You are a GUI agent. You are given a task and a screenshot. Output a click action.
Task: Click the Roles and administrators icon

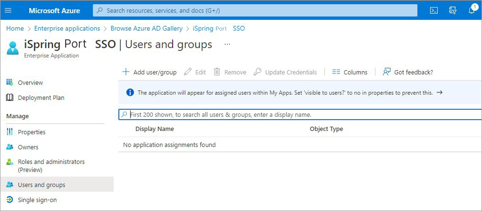[x=9, y=162]
